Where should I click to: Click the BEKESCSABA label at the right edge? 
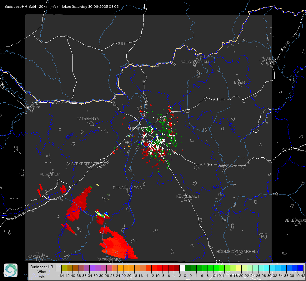[295, 220]
